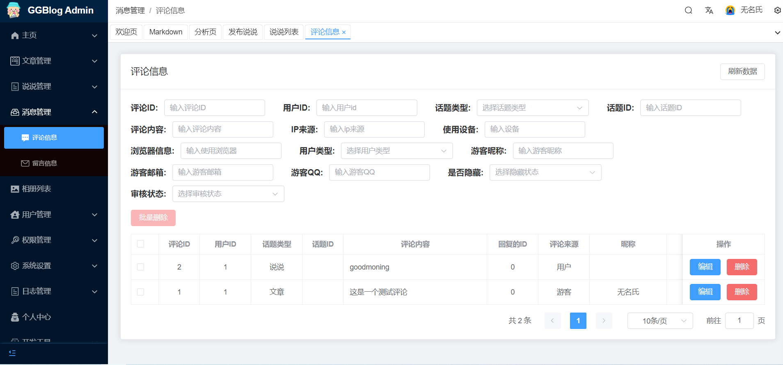Open the 选择用户类型 dropdown
The height and width of the screenshot is (365, 783).
397,151
